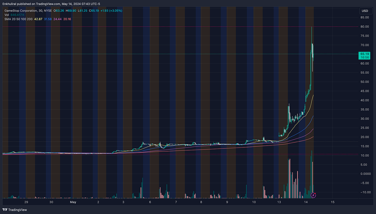Click the 25.00 price axis label
Image resolution: width=376 pixels, height=214 pixels.
coord(365,128)
